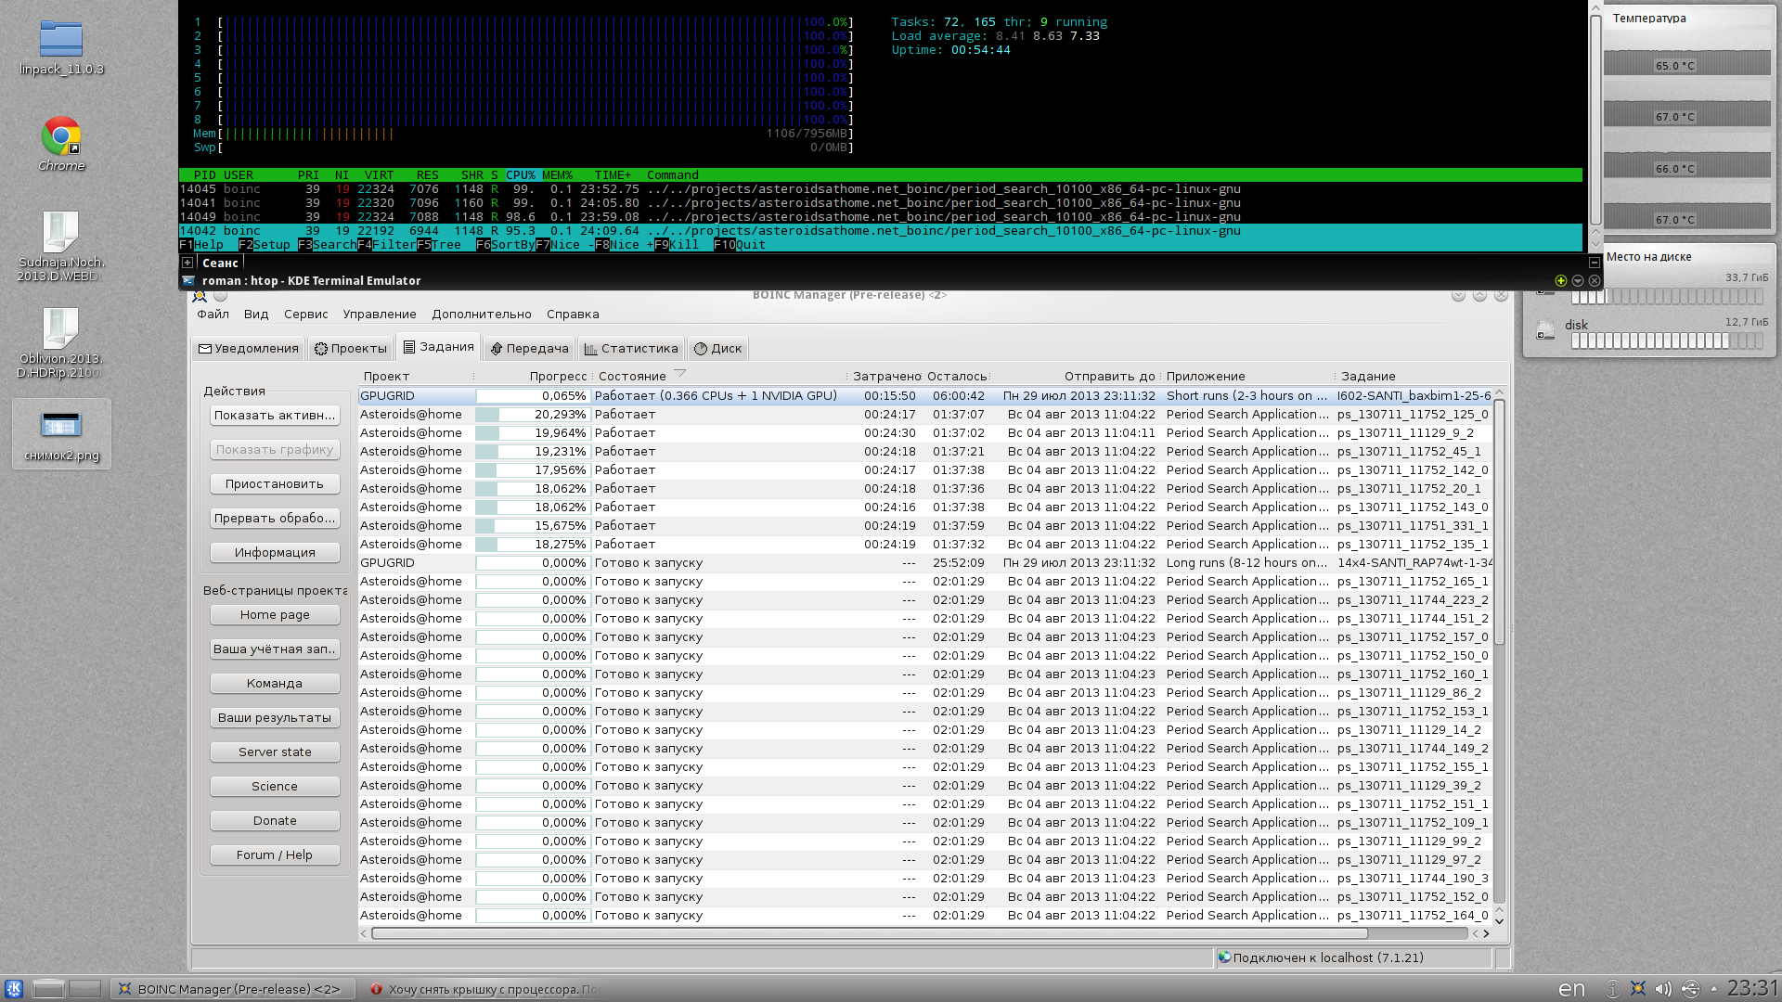Click progress bar of 20,293% Asteroids task
This screenshot has width=1782, height=1002.
532,415
